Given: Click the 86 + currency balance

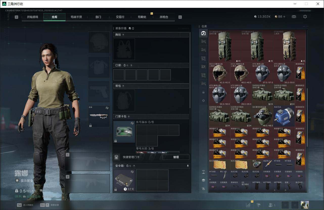Looking at the screenshot, I should point(280,17).
